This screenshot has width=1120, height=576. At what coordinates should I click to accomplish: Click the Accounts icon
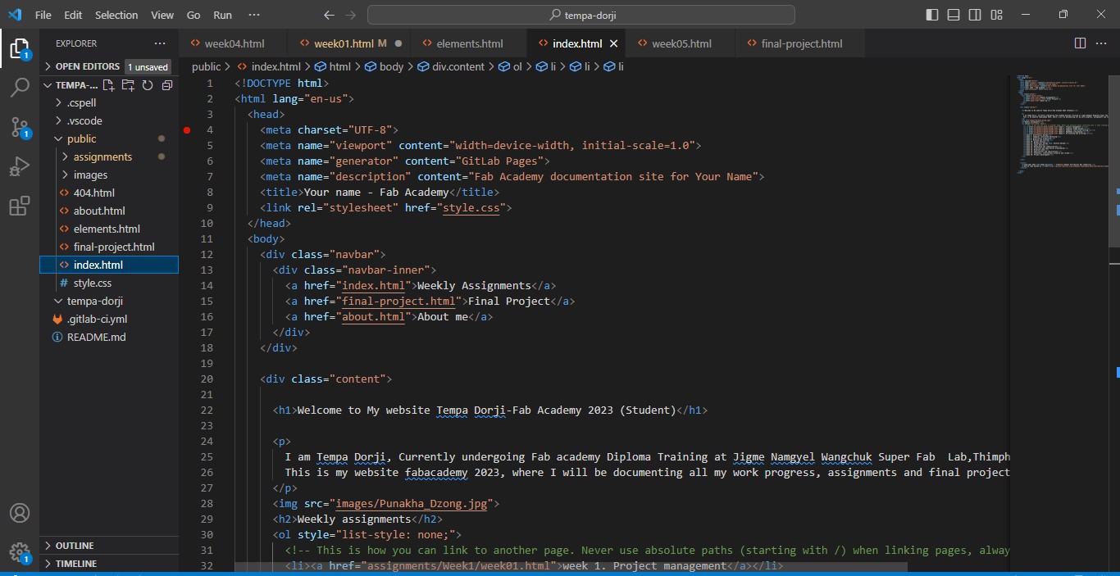(20, 514)
